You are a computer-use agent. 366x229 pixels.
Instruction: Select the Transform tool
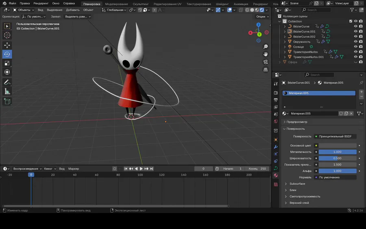(x=7, y=72)
